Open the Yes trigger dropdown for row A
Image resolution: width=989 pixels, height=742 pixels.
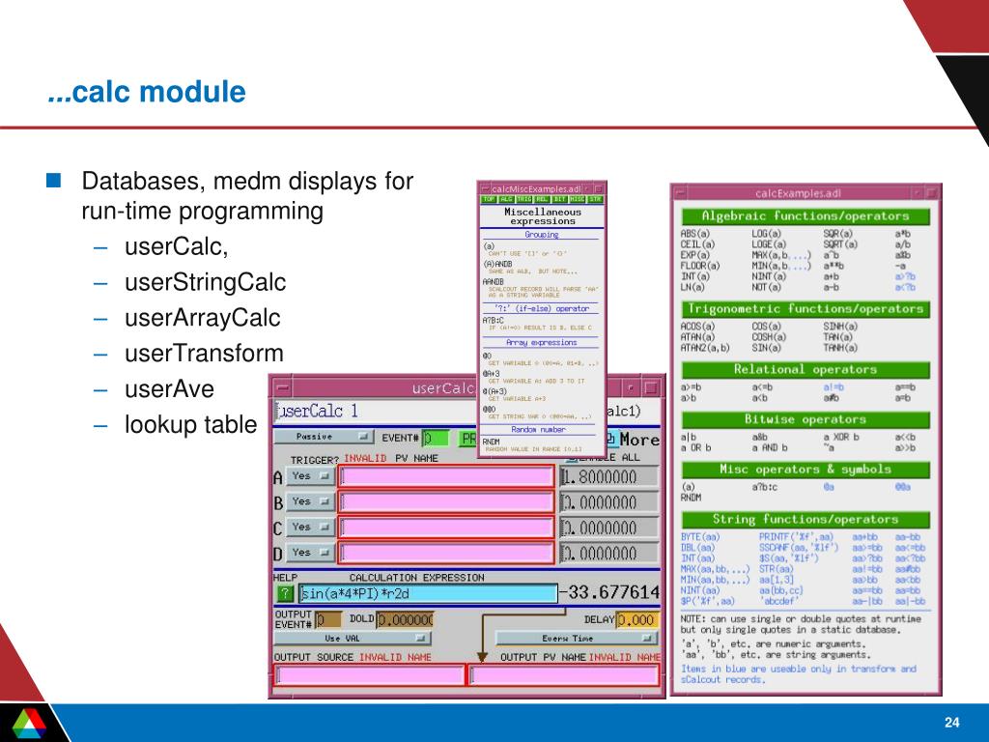tap(310, 475)
